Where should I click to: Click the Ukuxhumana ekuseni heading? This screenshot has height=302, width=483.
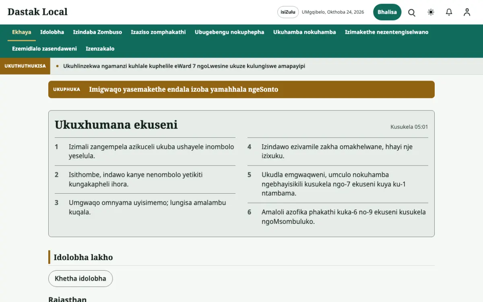[x=116, y=125]
